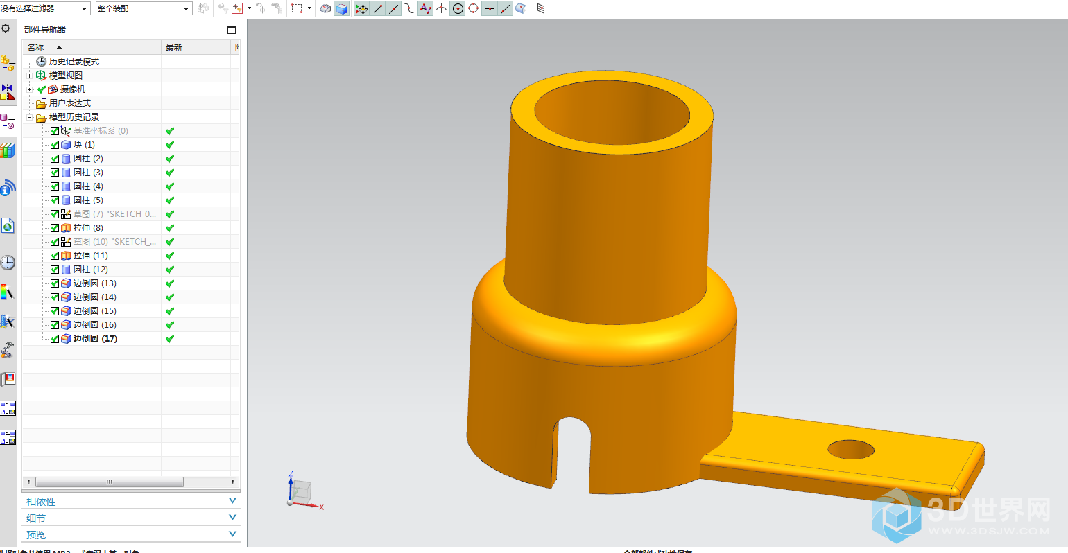Image resolution: width=1068 pixels, height=553 pixels.
Task: Uncheck the 边倒圆 (13) feature checkbox
Action: [x=55, y=283]
